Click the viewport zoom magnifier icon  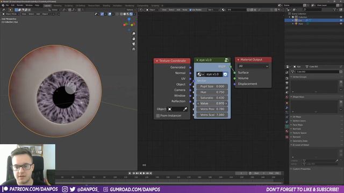click(x=134, y=33)
